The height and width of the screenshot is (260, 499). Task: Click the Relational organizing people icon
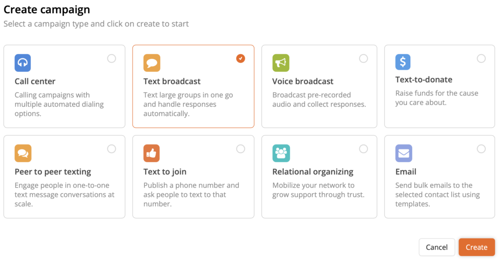[x=281, y=153]
